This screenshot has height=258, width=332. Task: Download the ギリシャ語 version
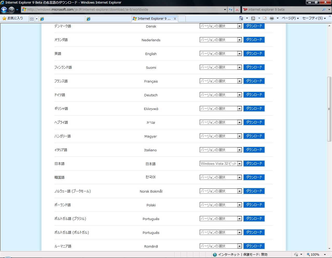click(x=254, y=108)
